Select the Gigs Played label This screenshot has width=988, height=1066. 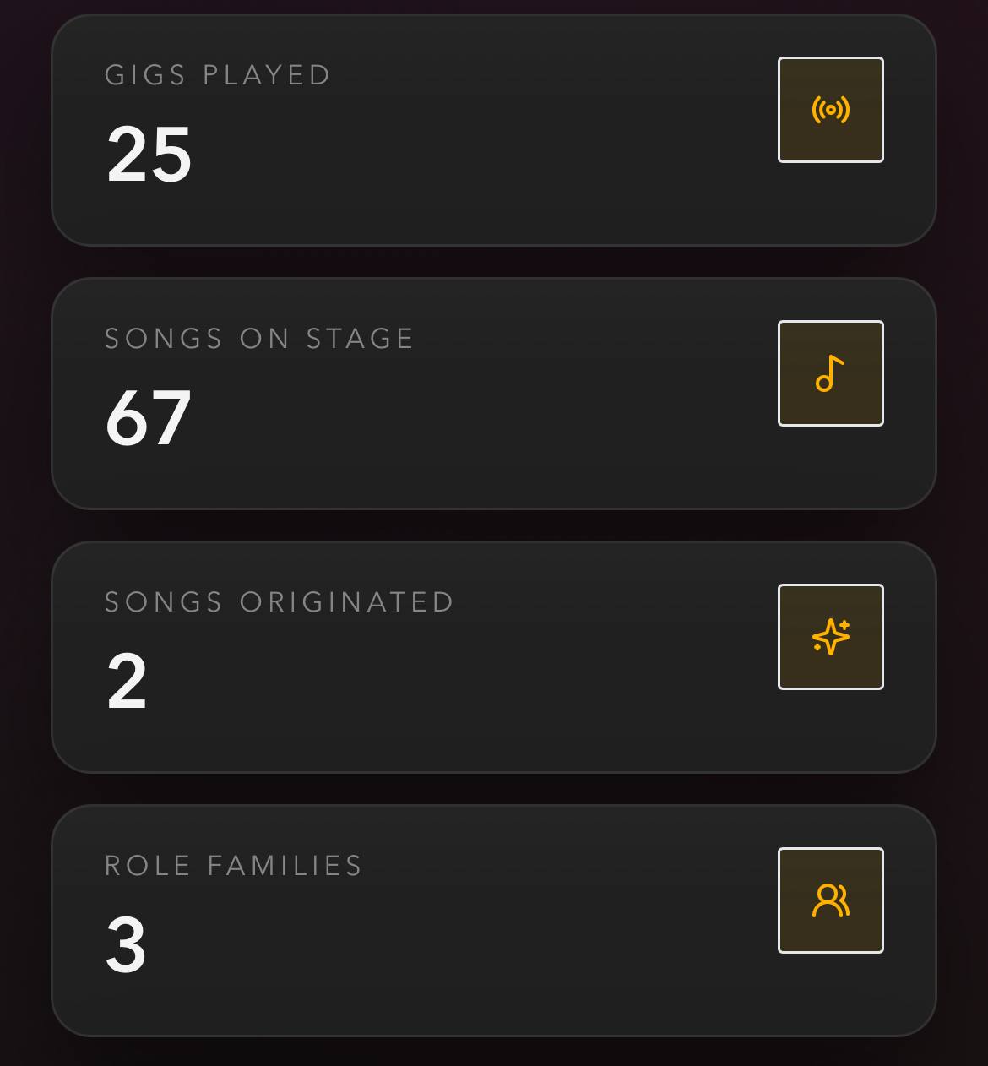coord(218,75)
